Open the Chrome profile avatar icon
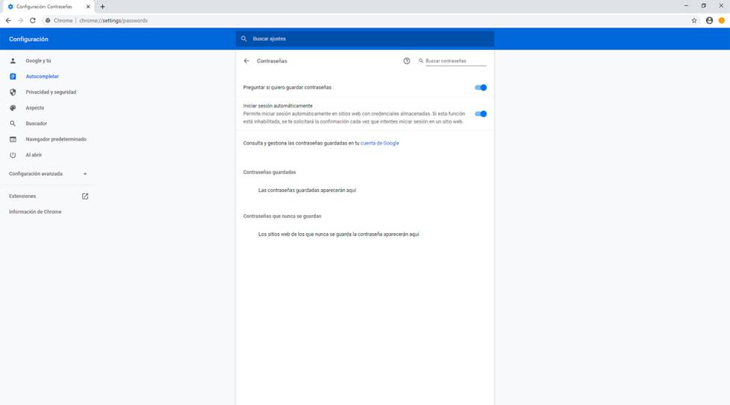730x405 pixels. (x=709, y=21)
